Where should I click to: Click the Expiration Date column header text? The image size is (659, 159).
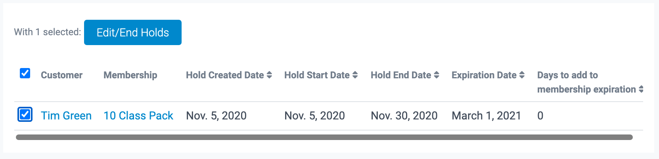click(484, 75)
